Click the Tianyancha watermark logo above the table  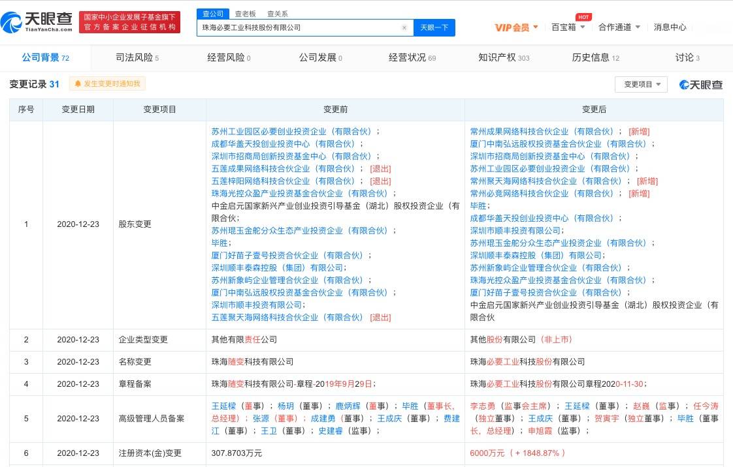pos(701,85)
